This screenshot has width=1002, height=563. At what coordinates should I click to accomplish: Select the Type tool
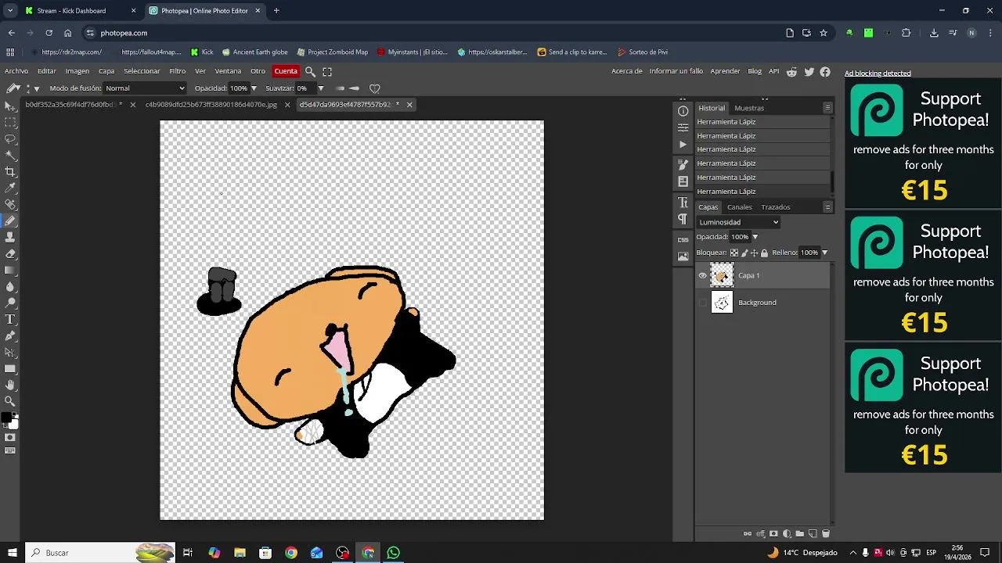coord(10,319)
